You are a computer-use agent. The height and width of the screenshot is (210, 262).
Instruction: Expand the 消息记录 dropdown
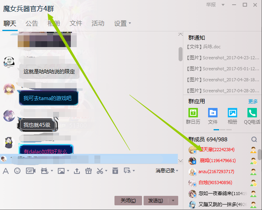(x=167, y=171)
